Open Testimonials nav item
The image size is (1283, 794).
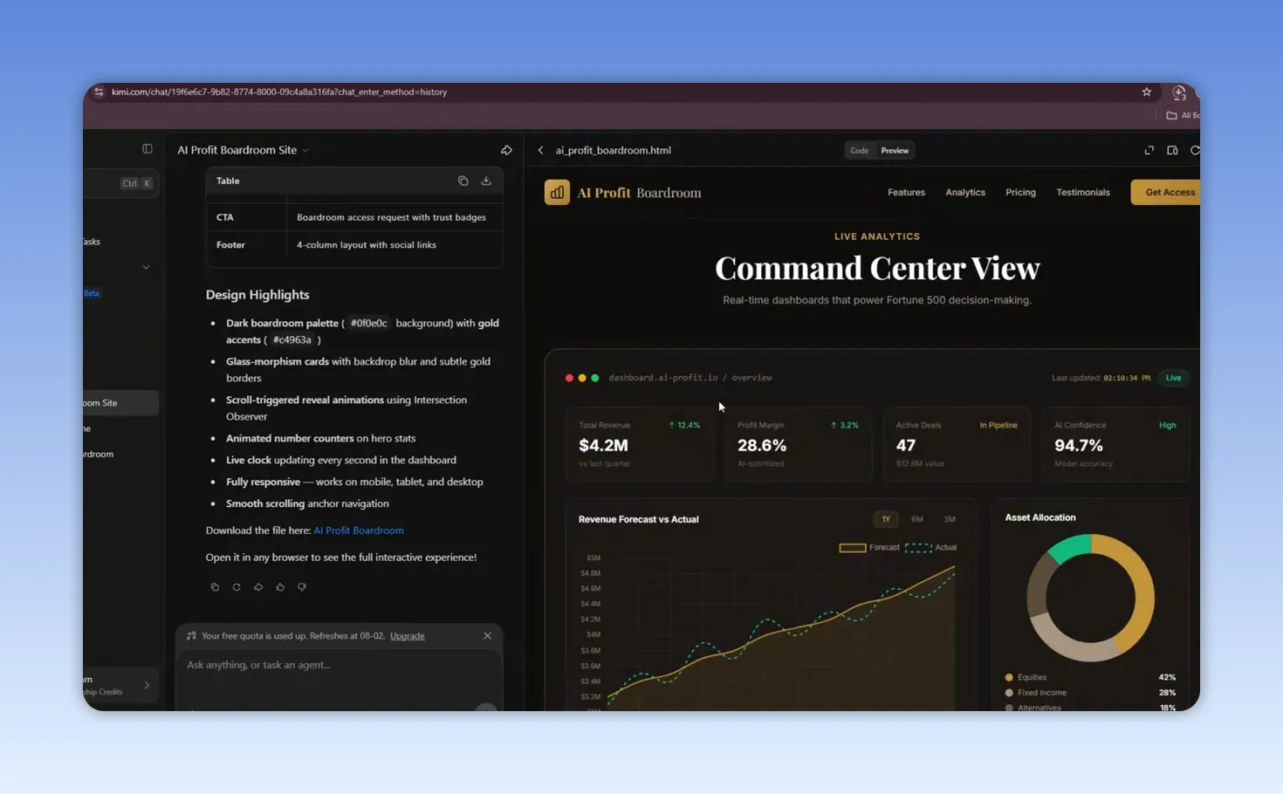pos(1083,192)
